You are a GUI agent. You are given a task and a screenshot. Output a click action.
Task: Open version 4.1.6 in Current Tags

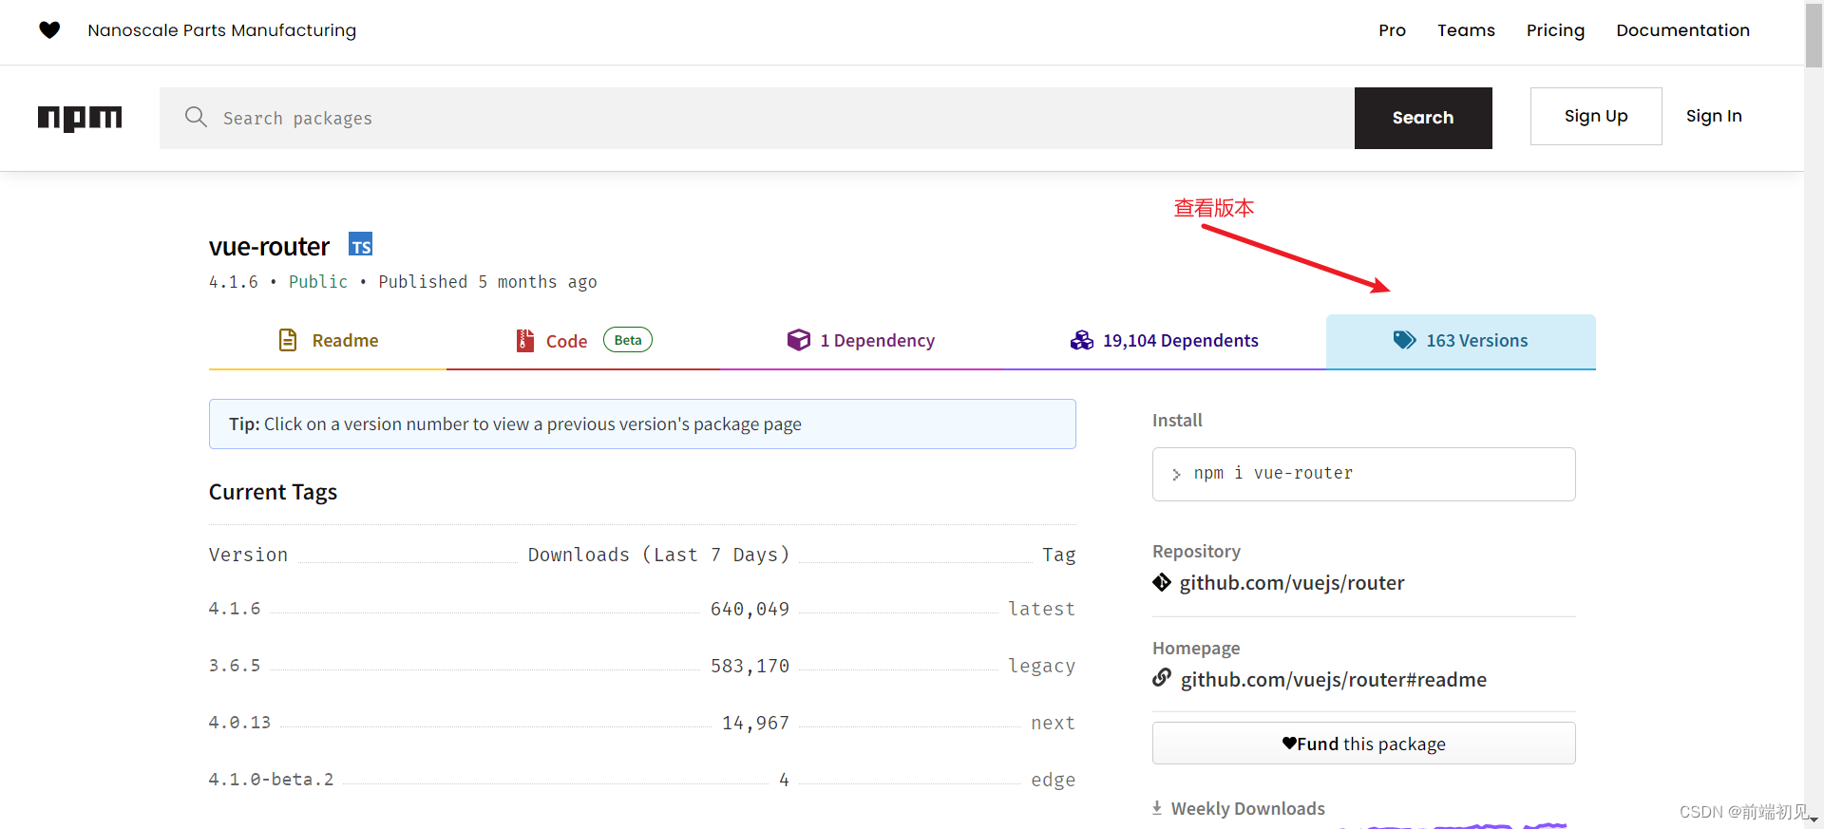235,609
